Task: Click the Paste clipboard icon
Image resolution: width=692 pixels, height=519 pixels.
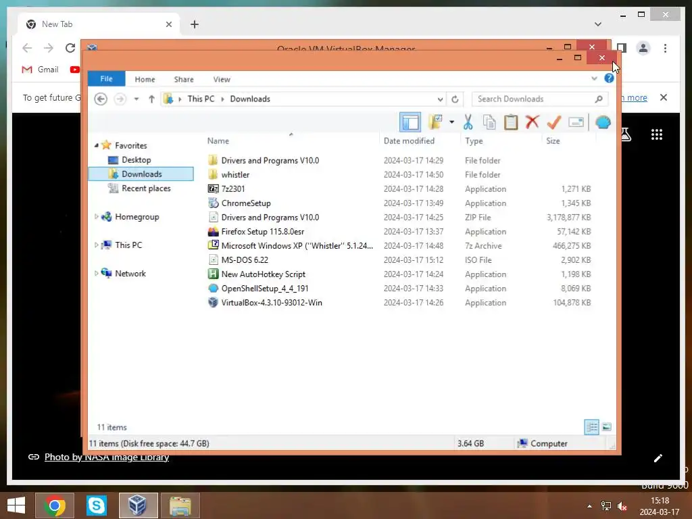Action: (x=511, y=122)
